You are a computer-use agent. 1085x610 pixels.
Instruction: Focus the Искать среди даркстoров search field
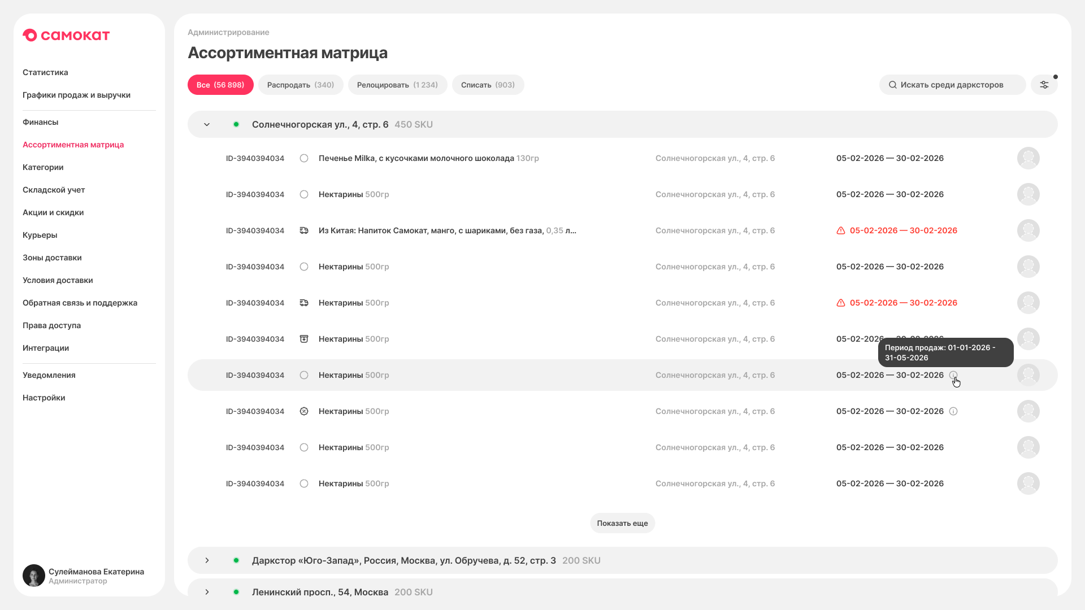(x=952, y=85)
